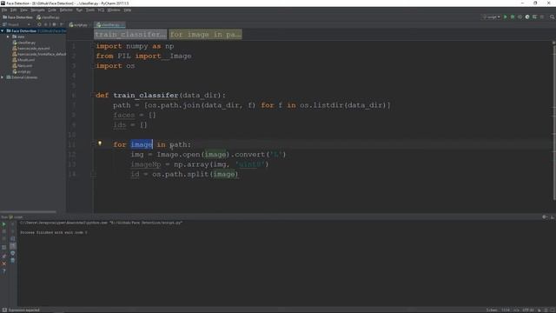Open the Search Everywhere magnifier icon
The height and width of the screenshot is (313, 556).
553,17
